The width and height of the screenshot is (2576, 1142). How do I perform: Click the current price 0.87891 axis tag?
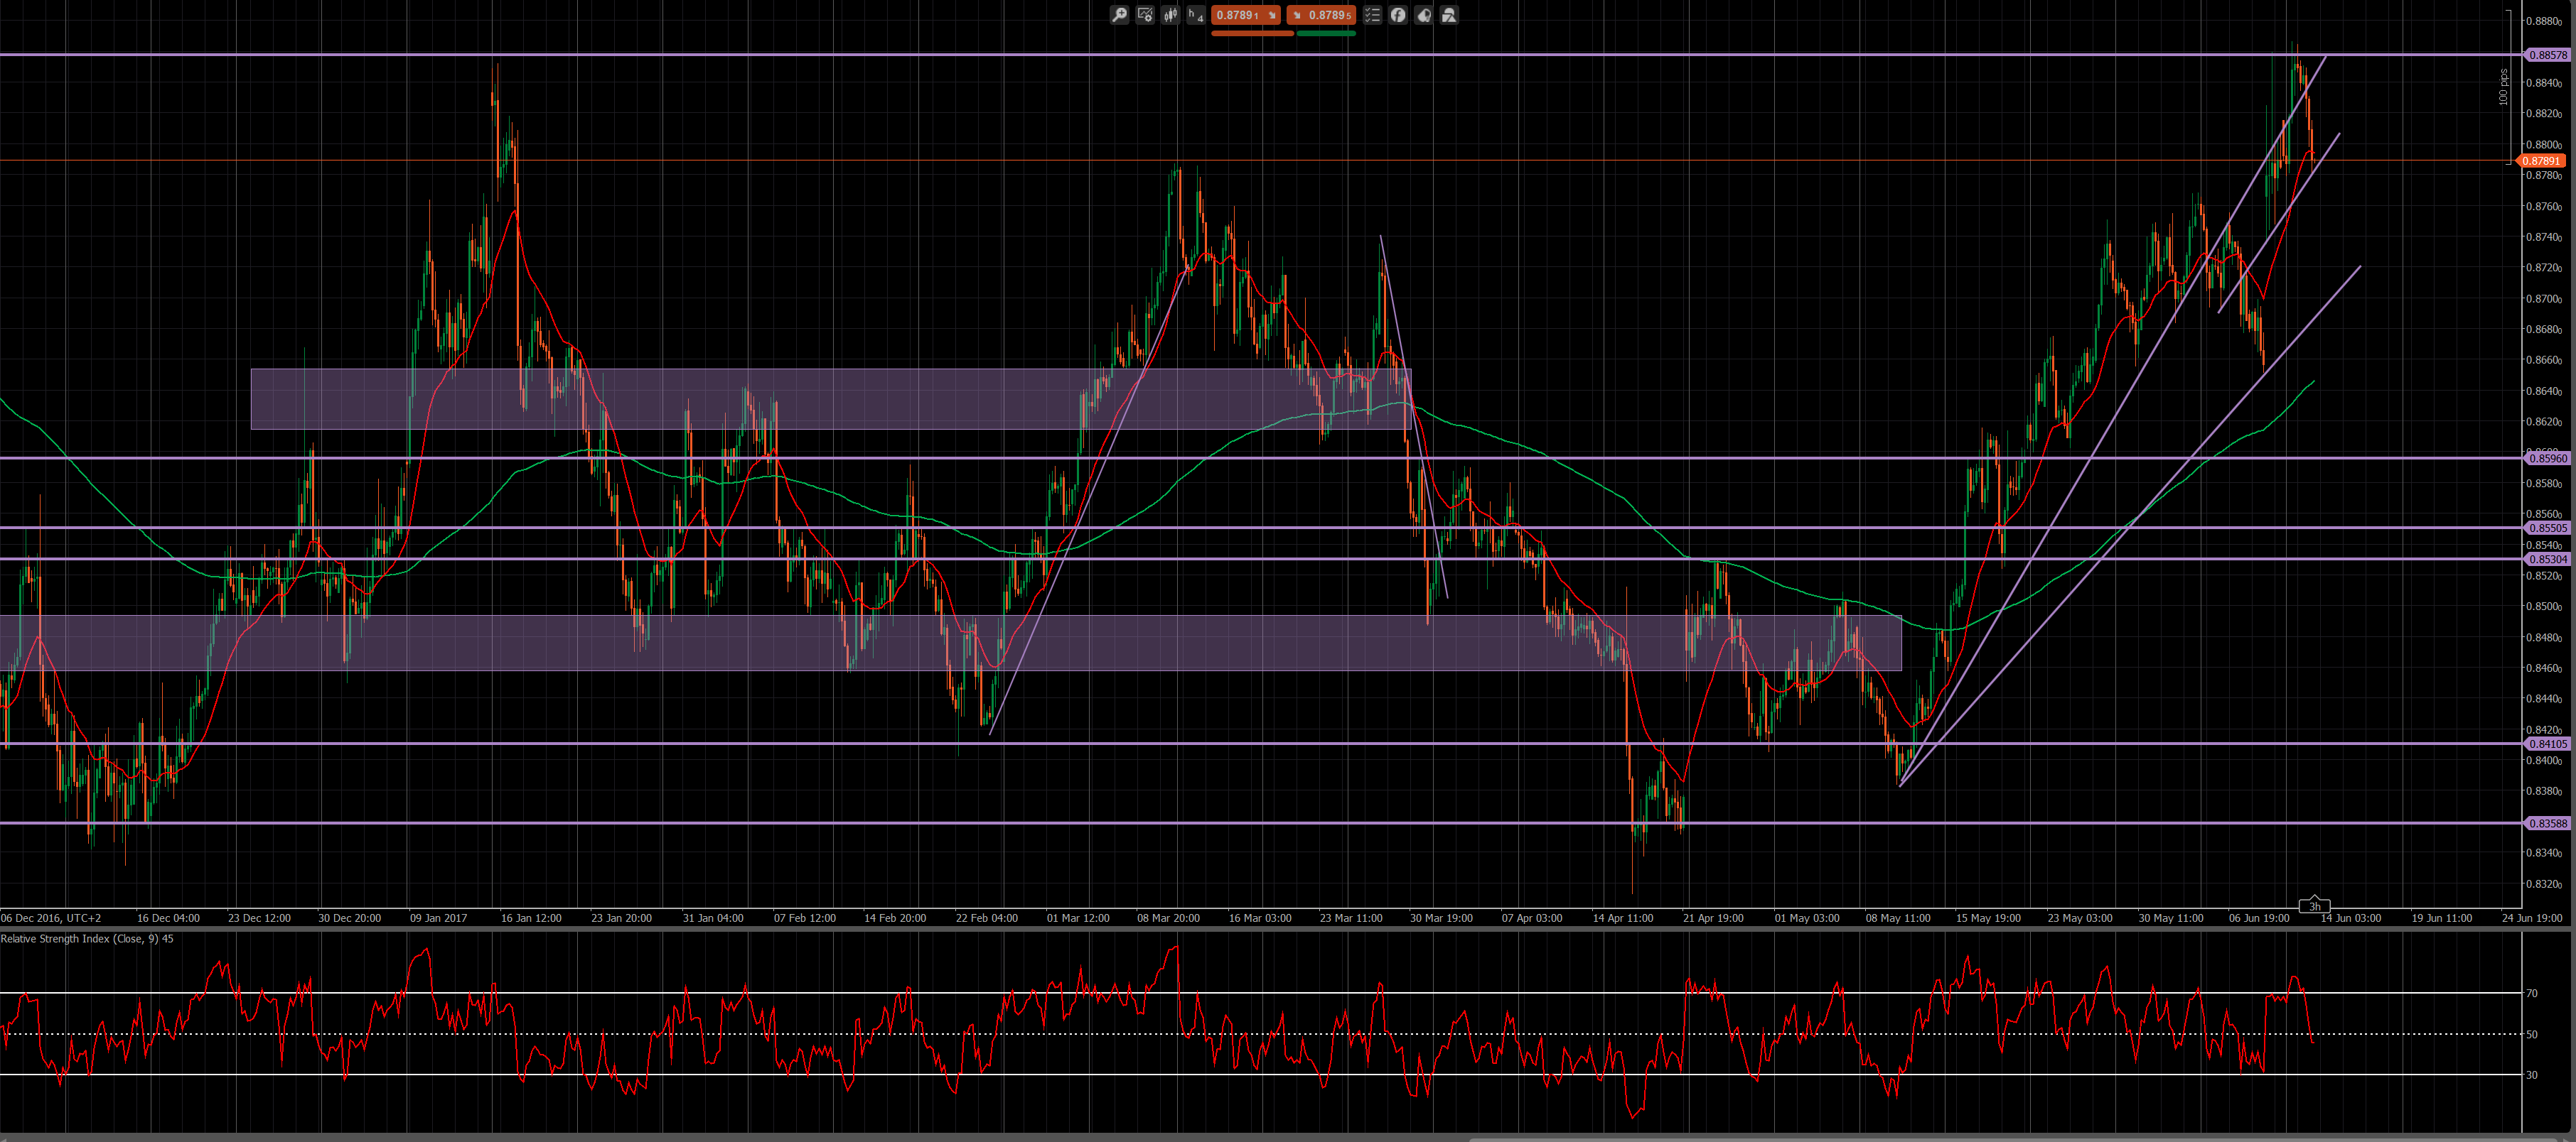[x=2541, y=161]
